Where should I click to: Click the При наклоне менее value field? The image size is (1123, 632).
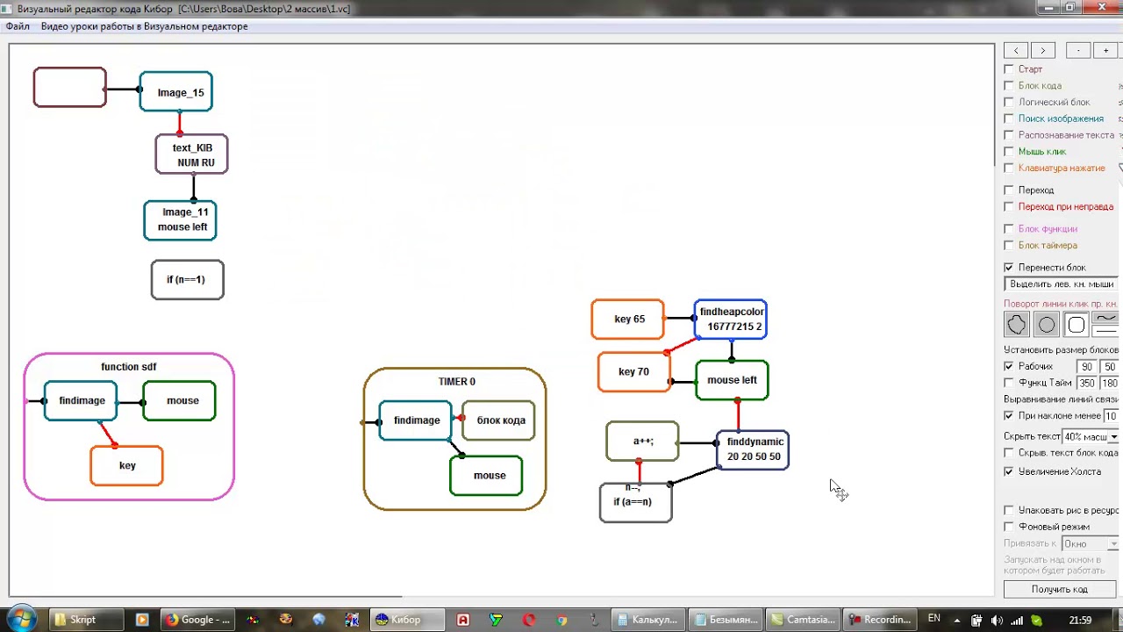coord(1111,416)
